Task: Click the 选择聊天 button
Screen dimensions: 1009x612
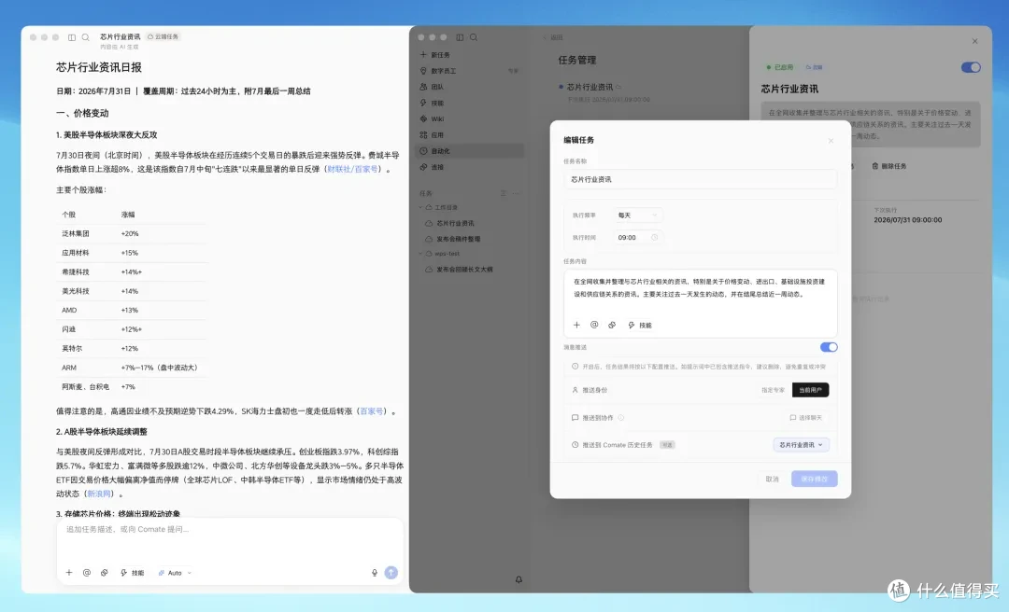Action: pos(805,417)
